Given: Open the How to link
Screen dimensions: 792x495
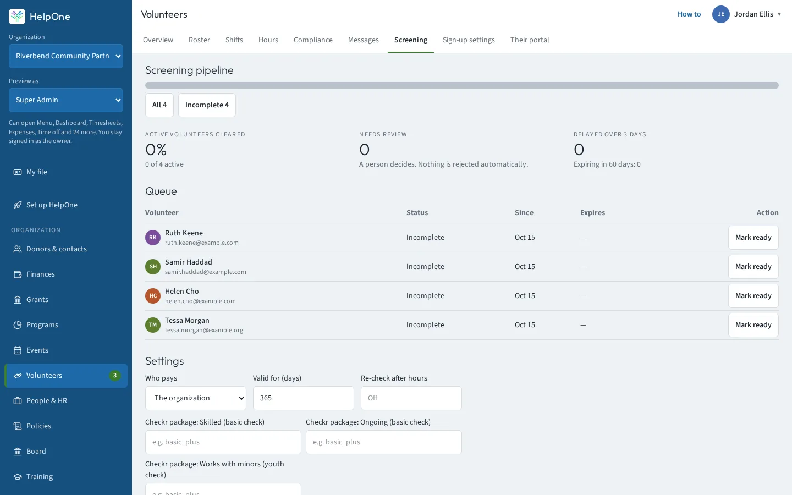Looking at the screenshot, I should point(689,14).
